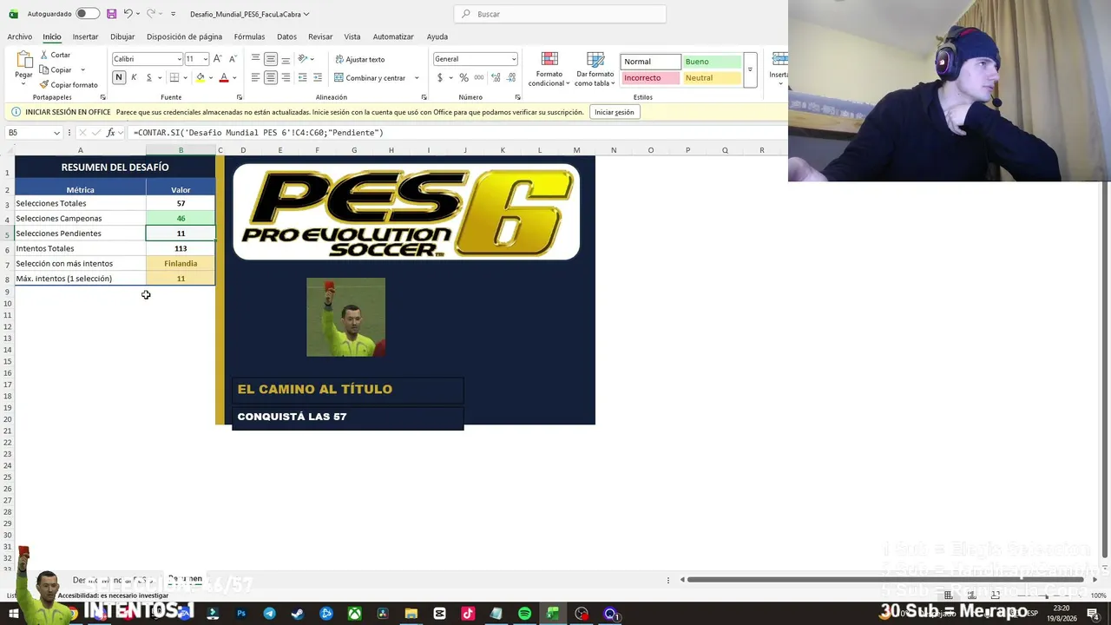Align cell text to the right
Screen dimensions: 1111x625
286,77
